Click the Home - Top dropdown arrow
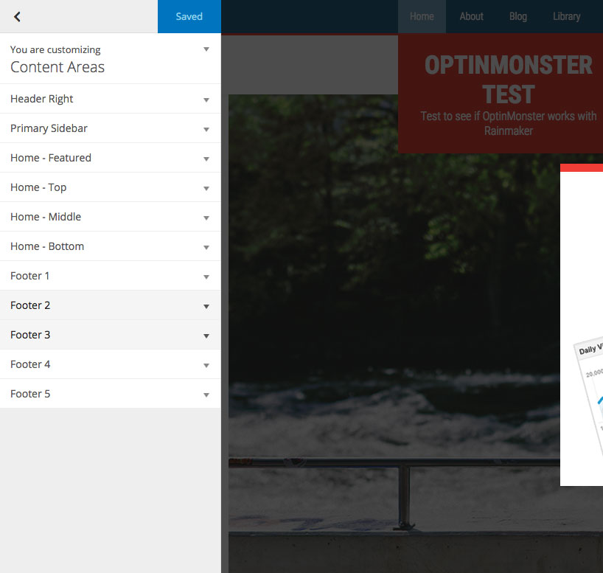 [206, 188]
